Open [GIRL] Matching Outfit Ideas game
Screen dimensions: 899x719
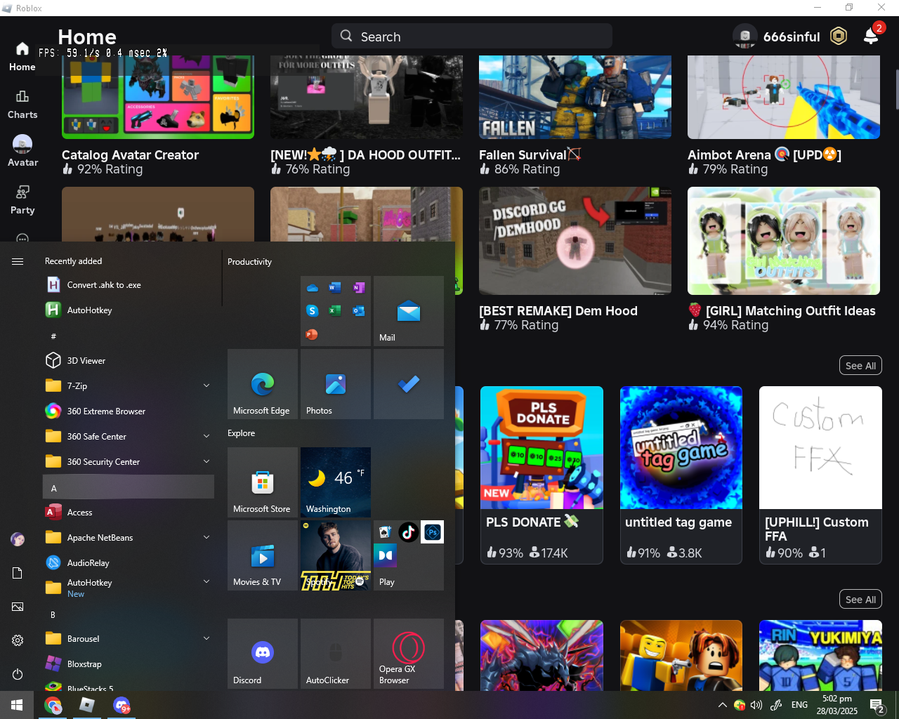(784, 259)
